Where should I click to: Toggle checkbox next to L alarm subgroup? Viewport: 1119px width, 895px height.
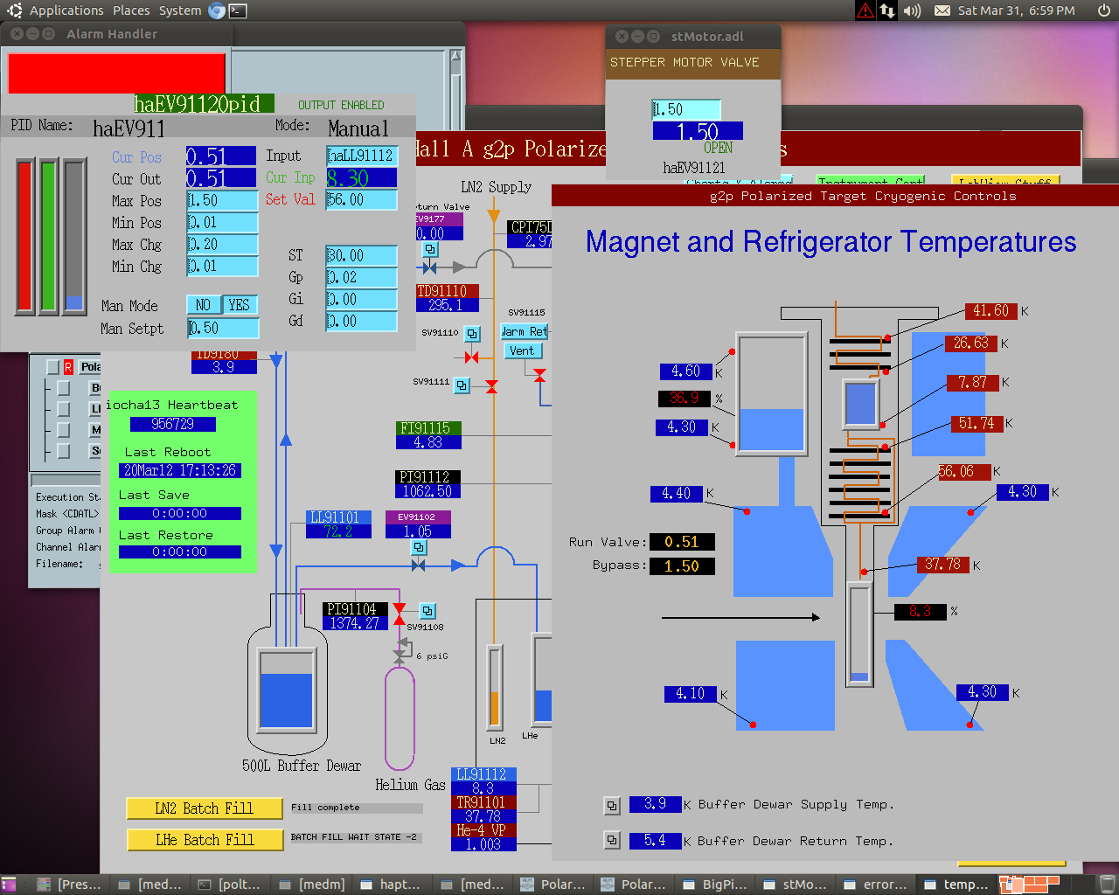63,408
